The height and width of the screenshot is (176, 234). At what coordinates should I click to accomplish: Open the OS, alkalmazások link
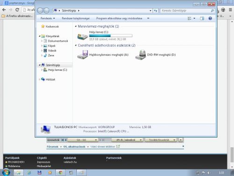click(x=74, y=146)
